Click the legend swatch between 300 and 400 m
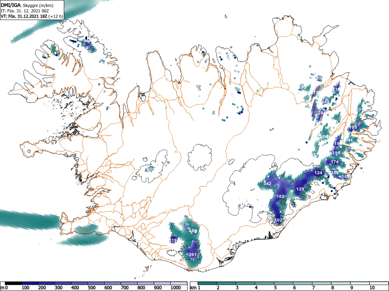 pos(63,283)
